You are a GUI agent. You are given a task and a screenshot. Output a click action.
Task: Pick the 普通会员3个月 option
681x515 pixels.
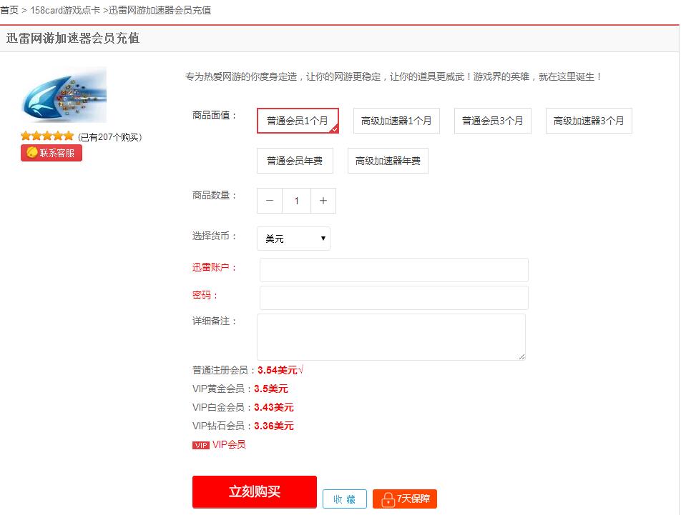pyautogui.click(x=492, y=121)
